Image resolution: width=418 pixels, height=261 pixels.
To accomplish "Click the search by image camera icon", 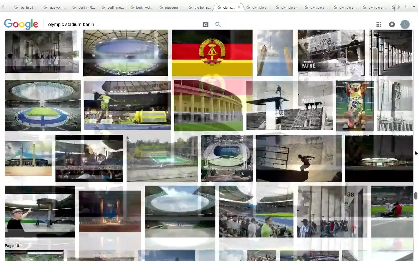I will click(x=206, y=25).
